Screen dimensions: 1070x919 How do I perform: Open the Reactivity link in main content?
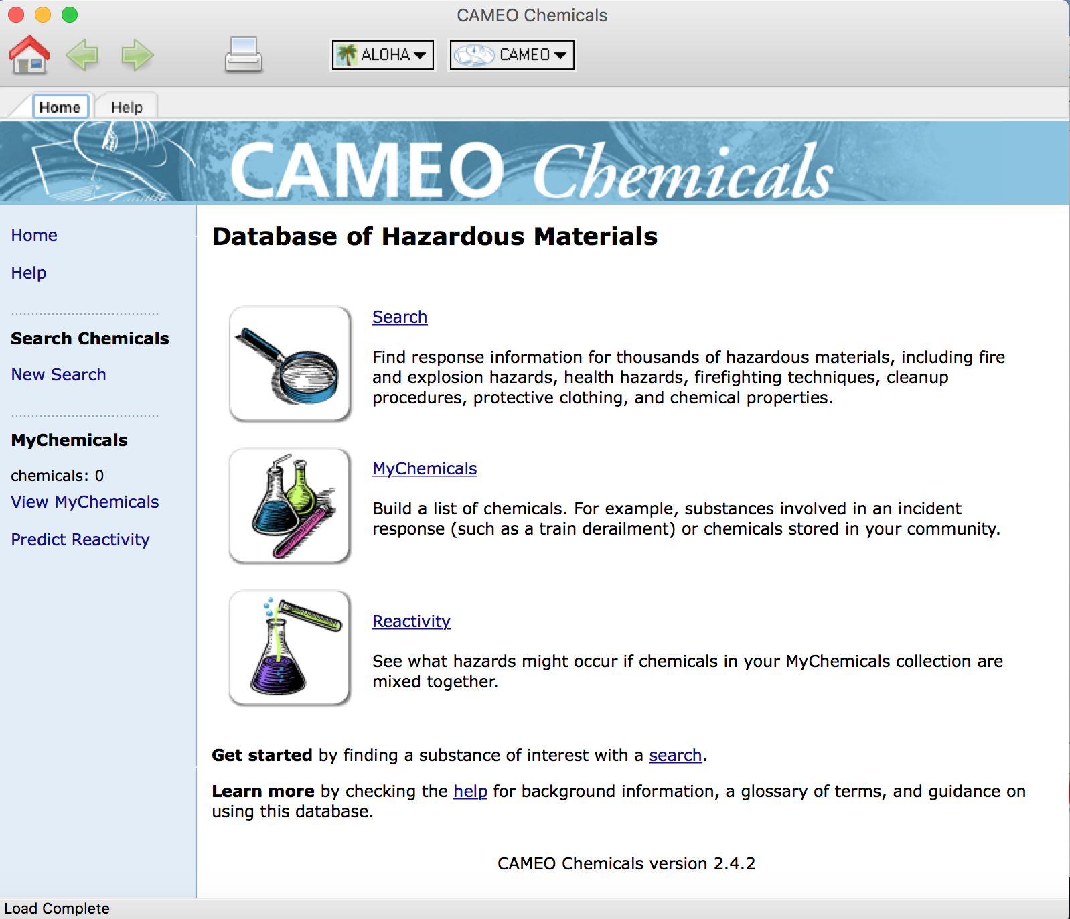point(411,622)
